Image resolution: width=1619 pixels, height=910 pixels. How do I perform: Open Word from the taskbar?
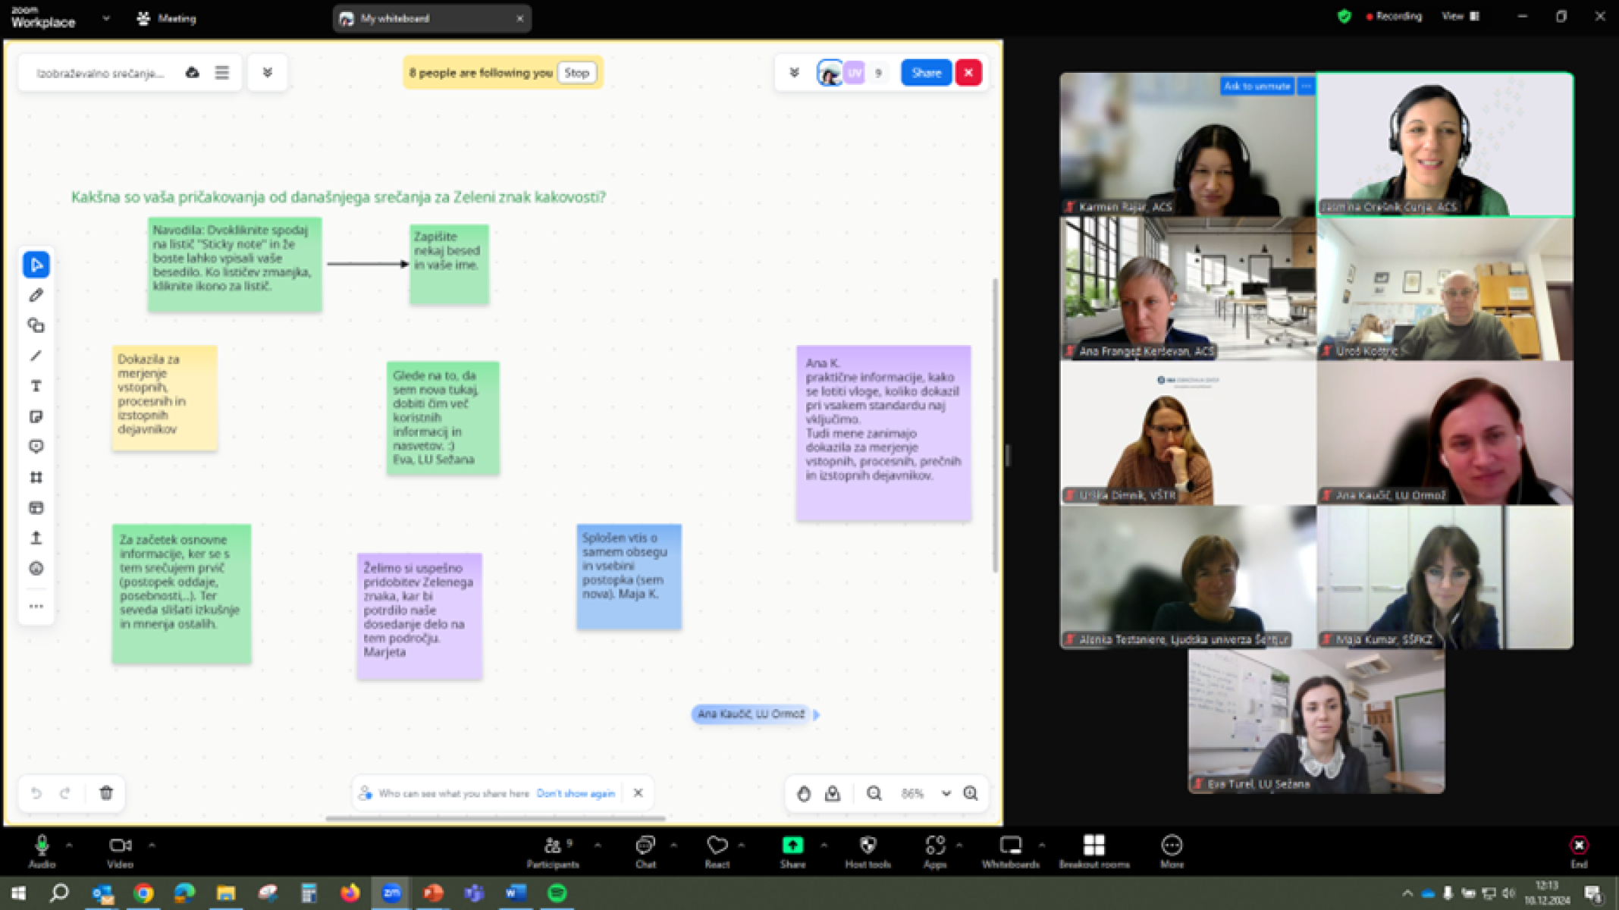click(x=516, y=893)
